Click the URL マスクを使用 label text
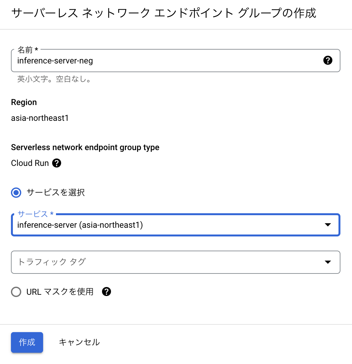The width and height of the screenshot is (352, 364). point(60,292)
